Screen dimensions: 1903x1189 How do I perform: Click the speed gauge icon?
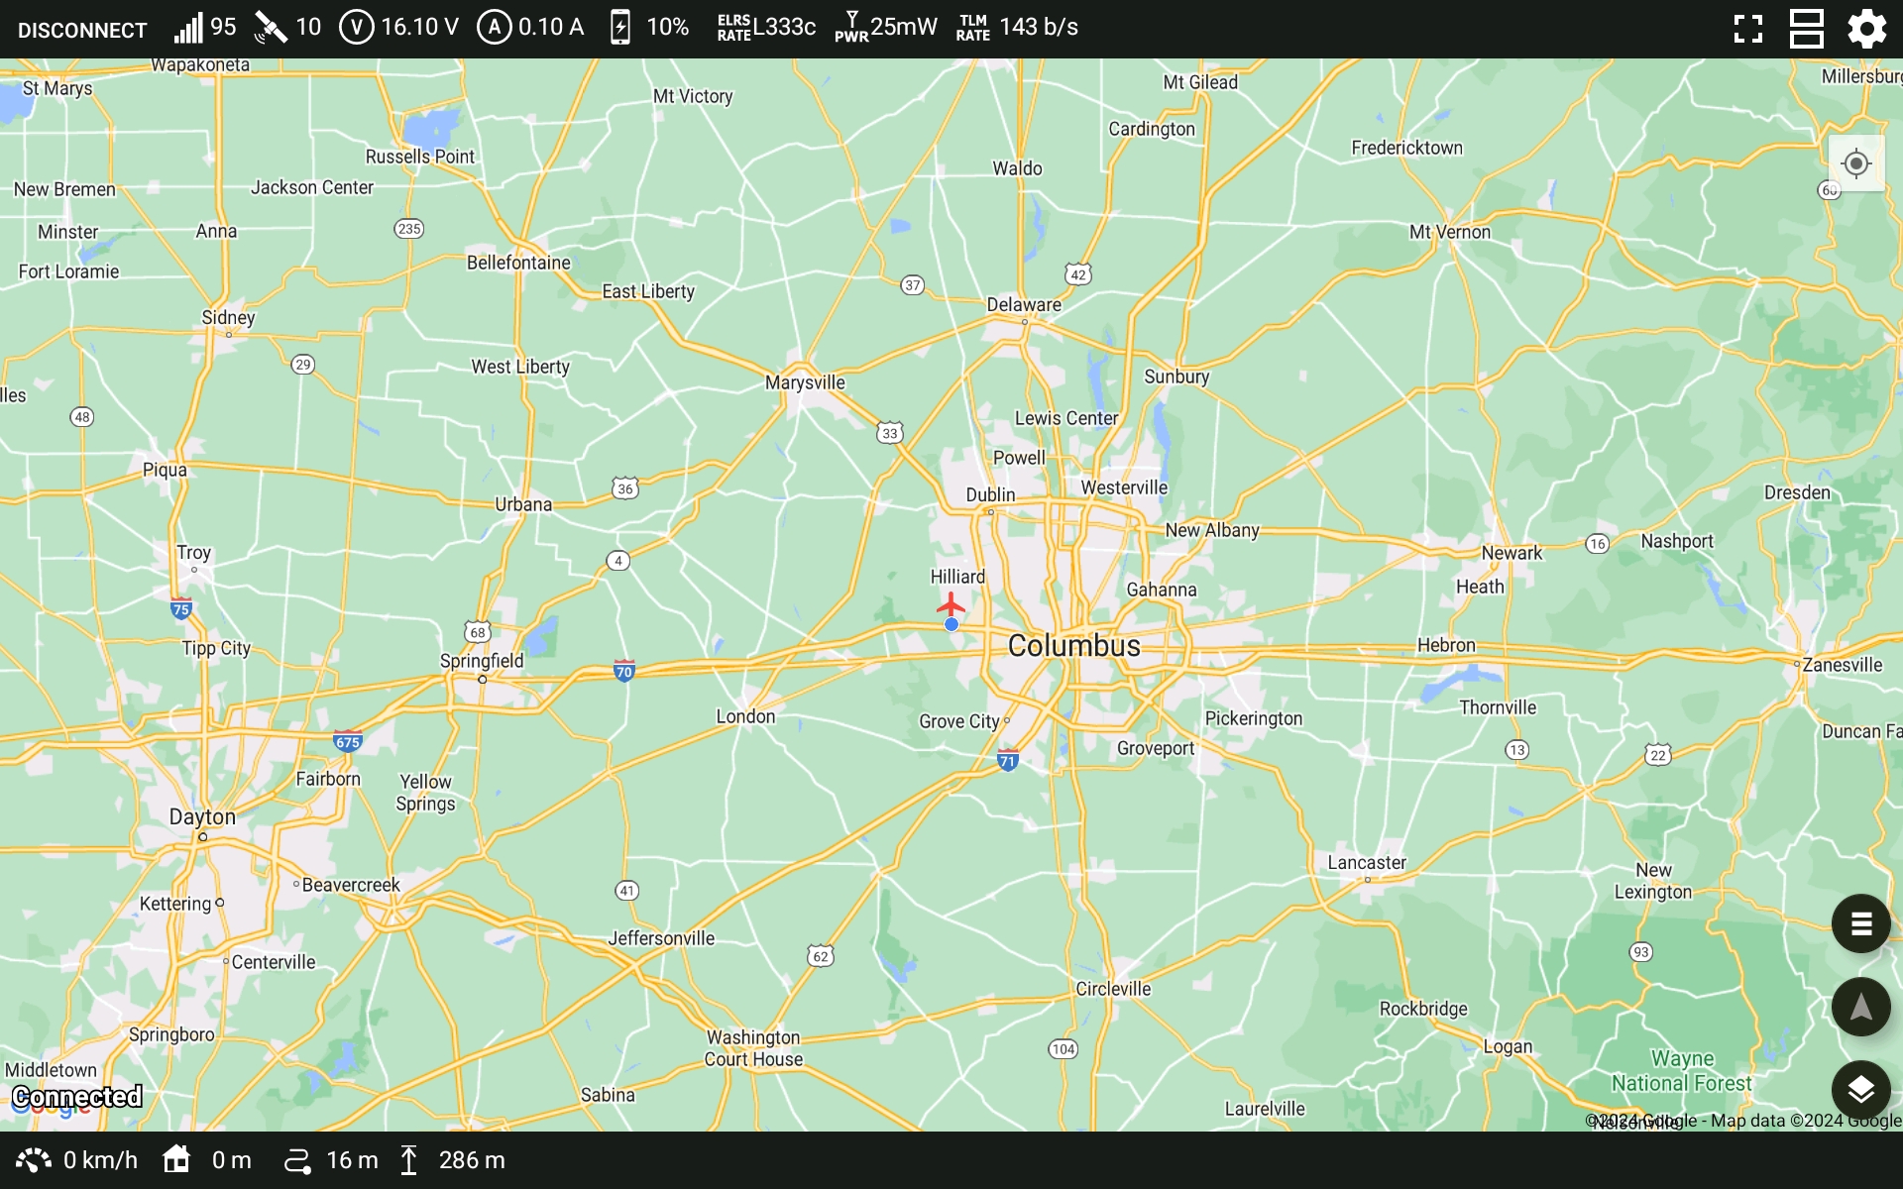pos(34,1160)
